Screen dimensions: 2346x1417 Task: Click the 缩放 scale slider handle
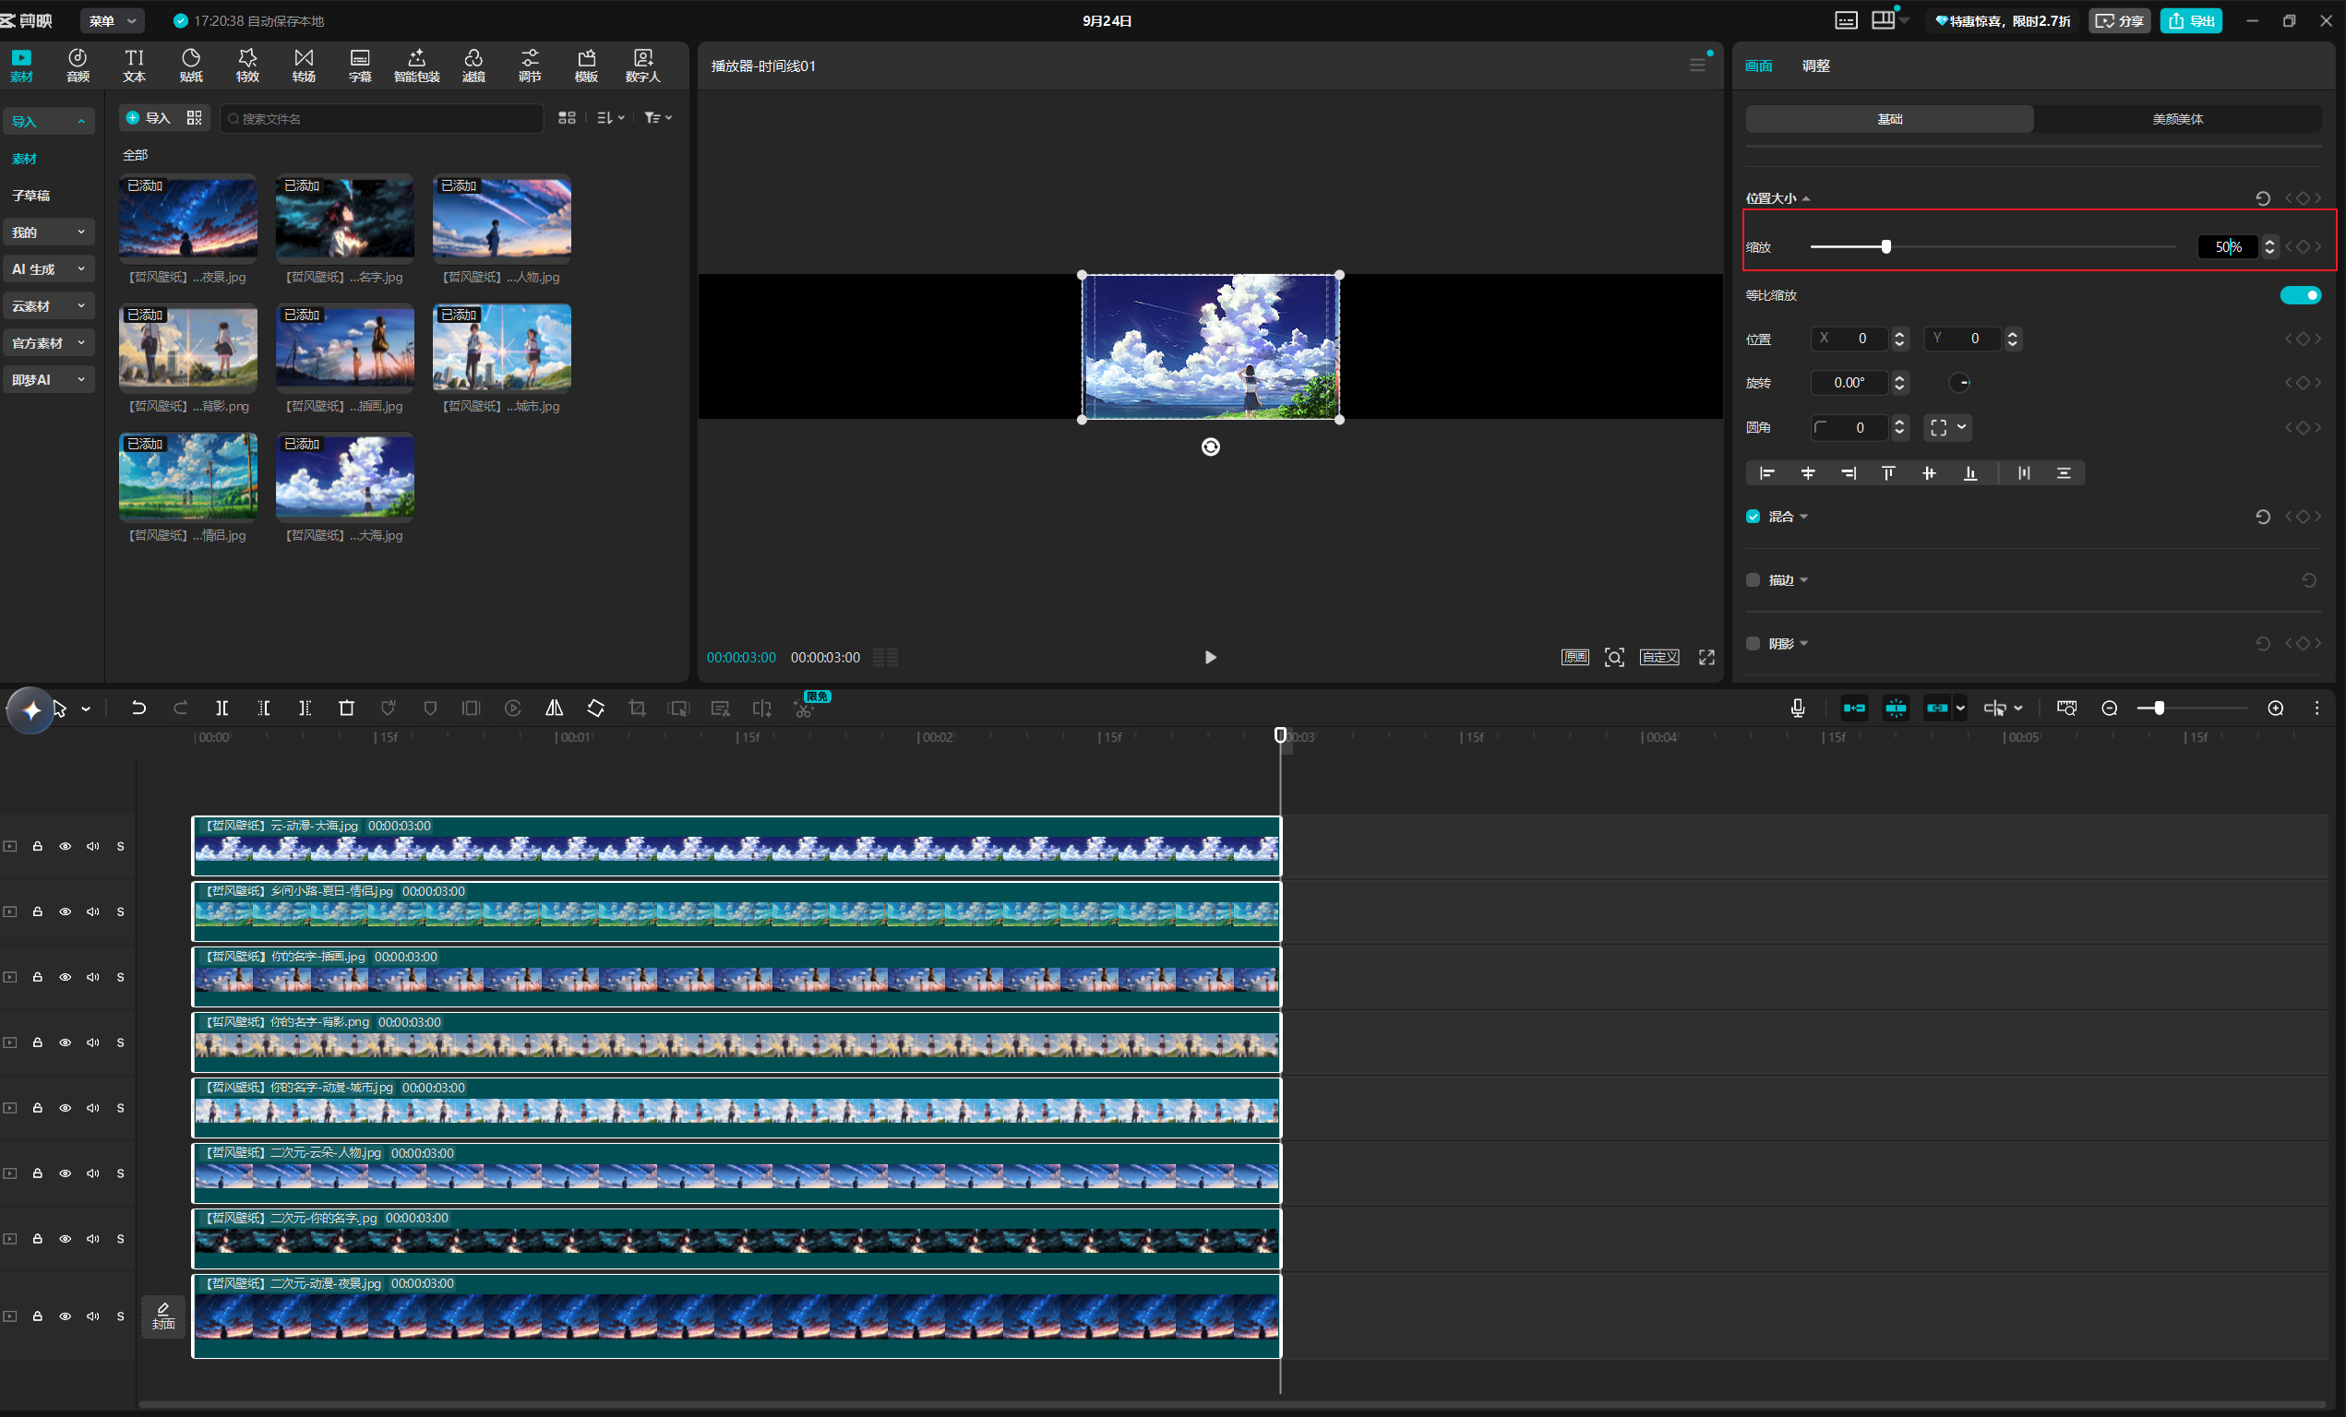tap(1885, 246)
